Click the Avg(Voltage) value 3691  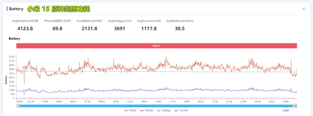point(120,29)
